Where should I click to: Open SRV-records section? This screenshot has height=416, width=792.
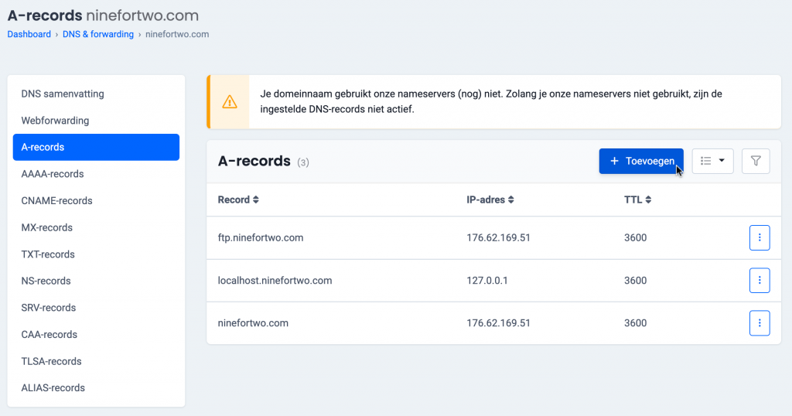tap(49, 308)
